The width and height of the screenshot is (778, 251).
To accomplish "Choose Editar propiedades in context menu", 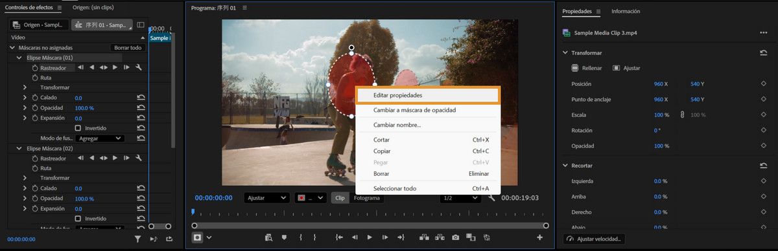I will [x=428, y=95].
